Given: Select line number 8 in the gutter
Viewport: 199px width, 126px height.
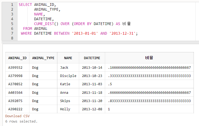Looking at the screenshot, I should [12, 38].
